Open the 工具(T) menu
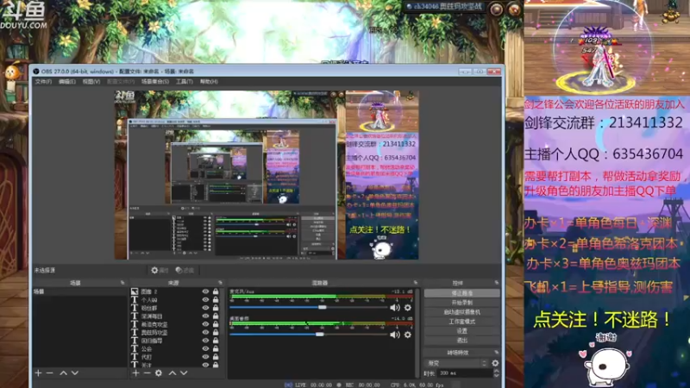 pyautogui.click(x=184, y=82)
